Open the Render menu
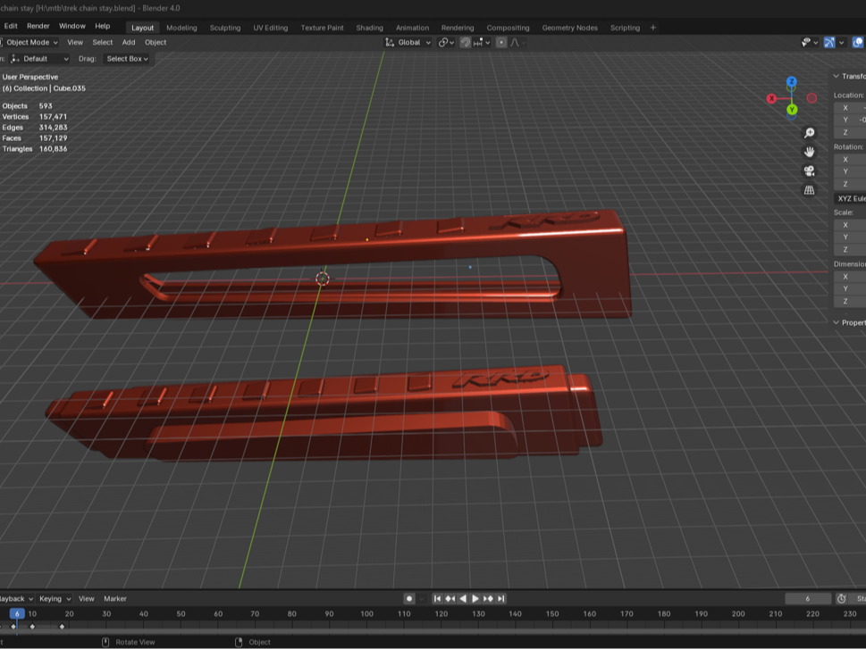 pos(38,26)
